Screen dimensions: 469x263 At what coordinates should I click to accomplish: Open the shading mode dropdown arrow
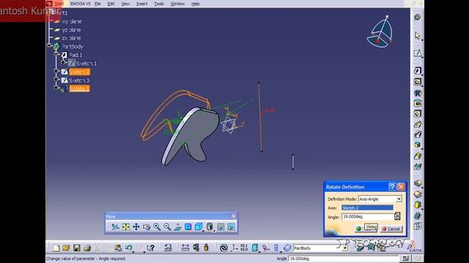point(215,231)
